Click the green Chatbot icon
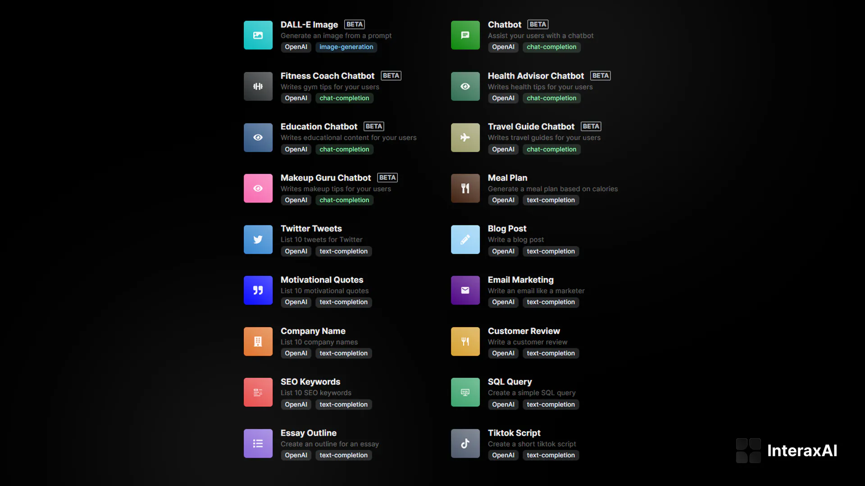 coord(465,35)
